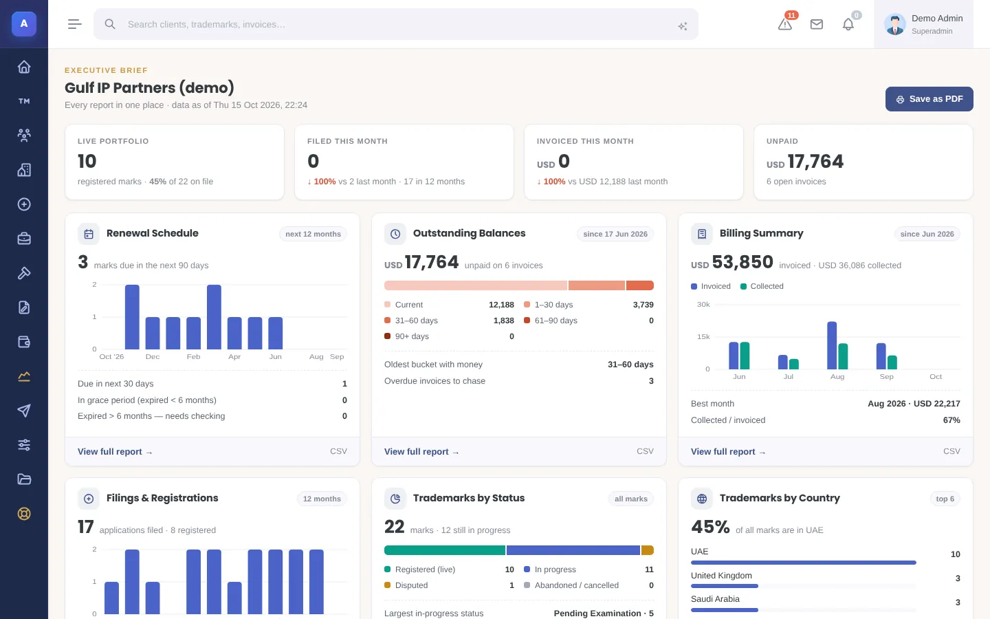Open the reports chart icon in sidebar
990x619 pixels.
click(x=24, y=376)
